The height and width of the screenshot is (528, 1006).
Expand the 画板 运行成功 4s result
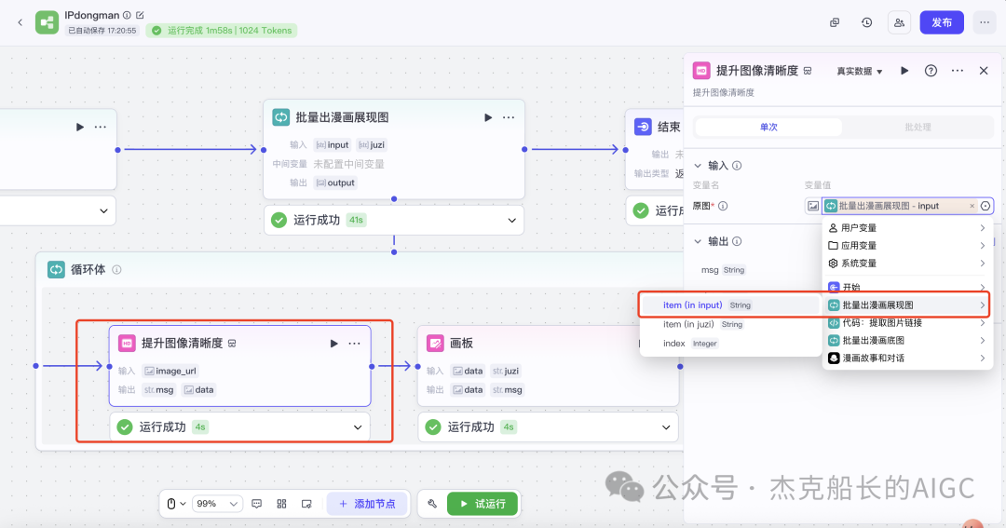666,427
